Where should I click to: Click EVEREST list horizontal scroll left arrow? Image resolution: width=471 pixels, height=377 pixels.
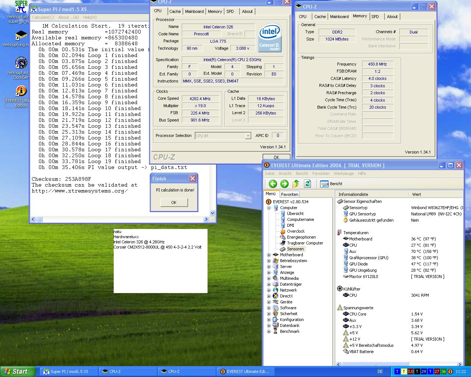pos(339,364)
